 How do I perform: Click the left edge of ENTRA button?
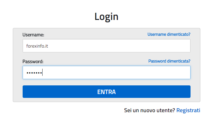click(27, 92)
